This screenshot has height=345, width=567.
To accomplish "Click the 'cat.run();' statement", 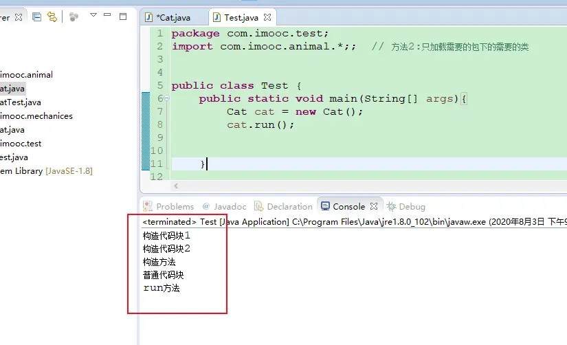I will coord(260,125).
